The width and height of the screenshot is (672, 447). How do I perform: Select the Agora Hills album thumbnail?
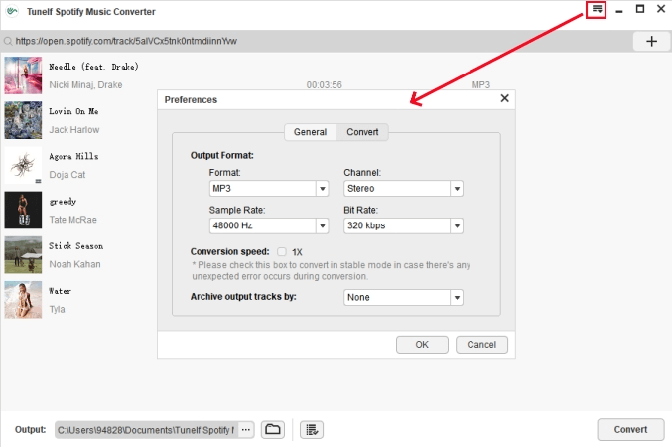point(23,164)
